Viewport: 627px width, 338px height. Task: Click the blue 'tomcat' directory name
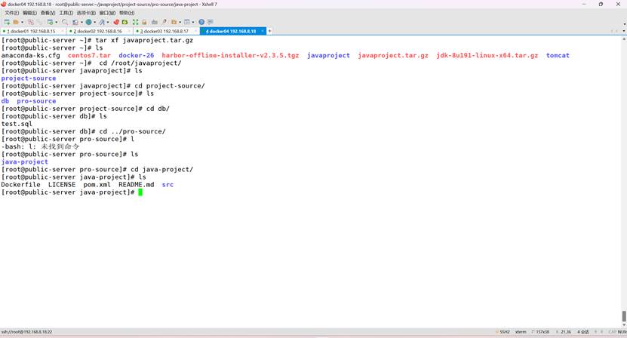tap(558, 55)
